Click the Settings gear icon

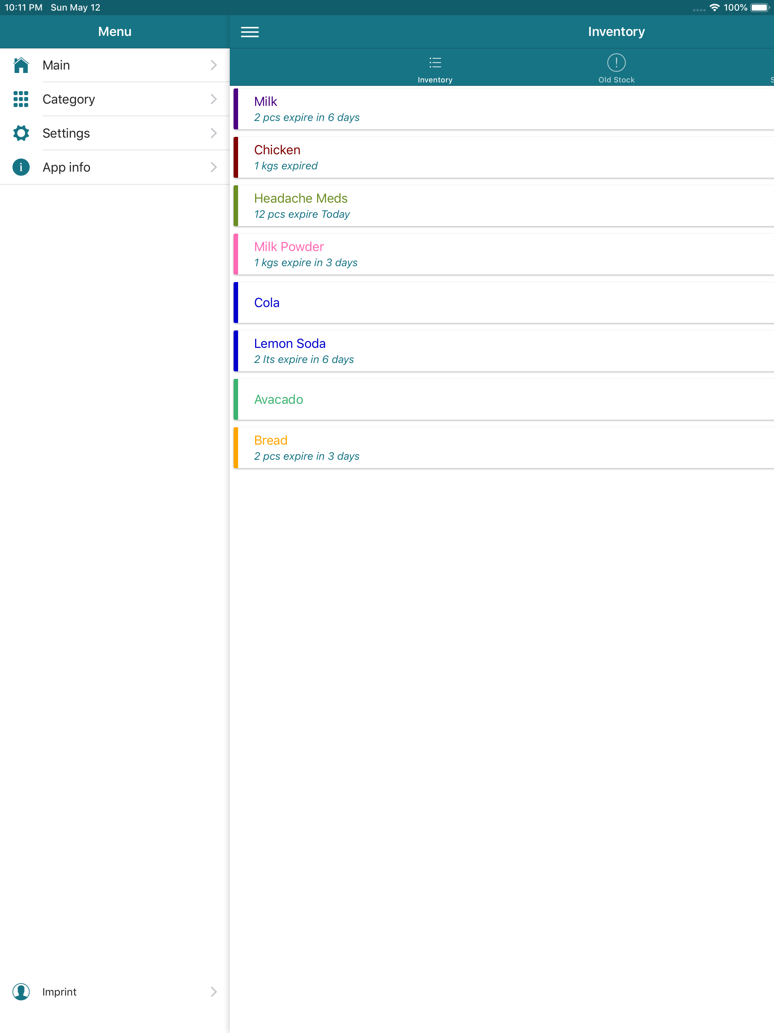21,133
